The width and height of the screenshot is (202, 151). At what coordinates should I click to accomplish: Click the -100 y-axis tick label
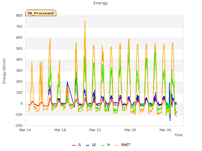point(19,115)
